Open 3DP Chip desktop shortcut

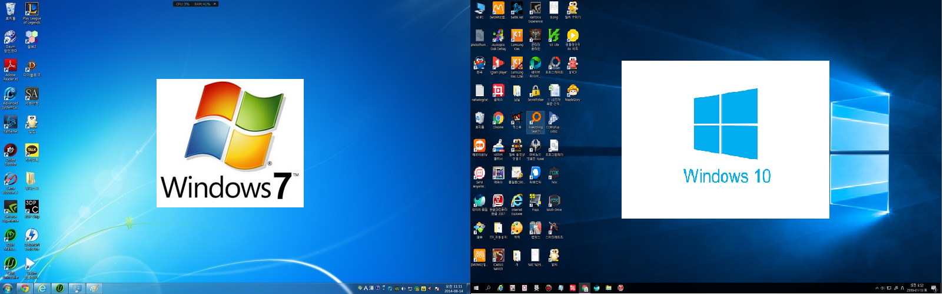point(32,209)
